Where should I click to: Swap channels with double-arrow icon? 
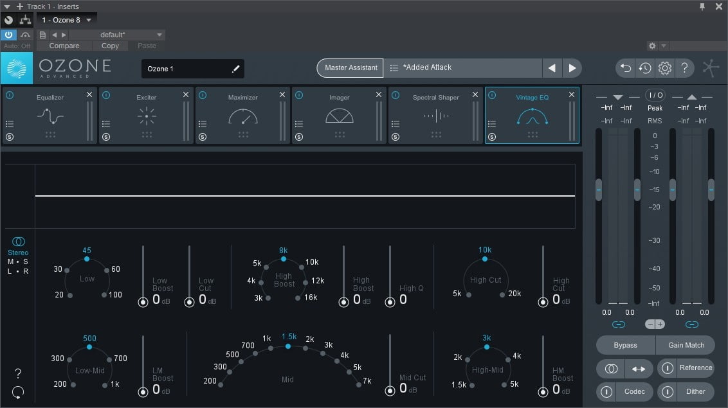[x=639, y=369]
